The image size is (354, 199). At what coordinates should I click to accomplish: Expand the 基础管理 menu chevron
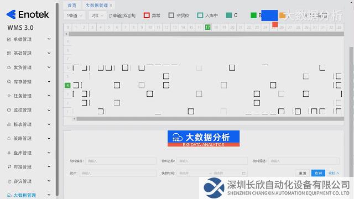(x=49, y=53)
